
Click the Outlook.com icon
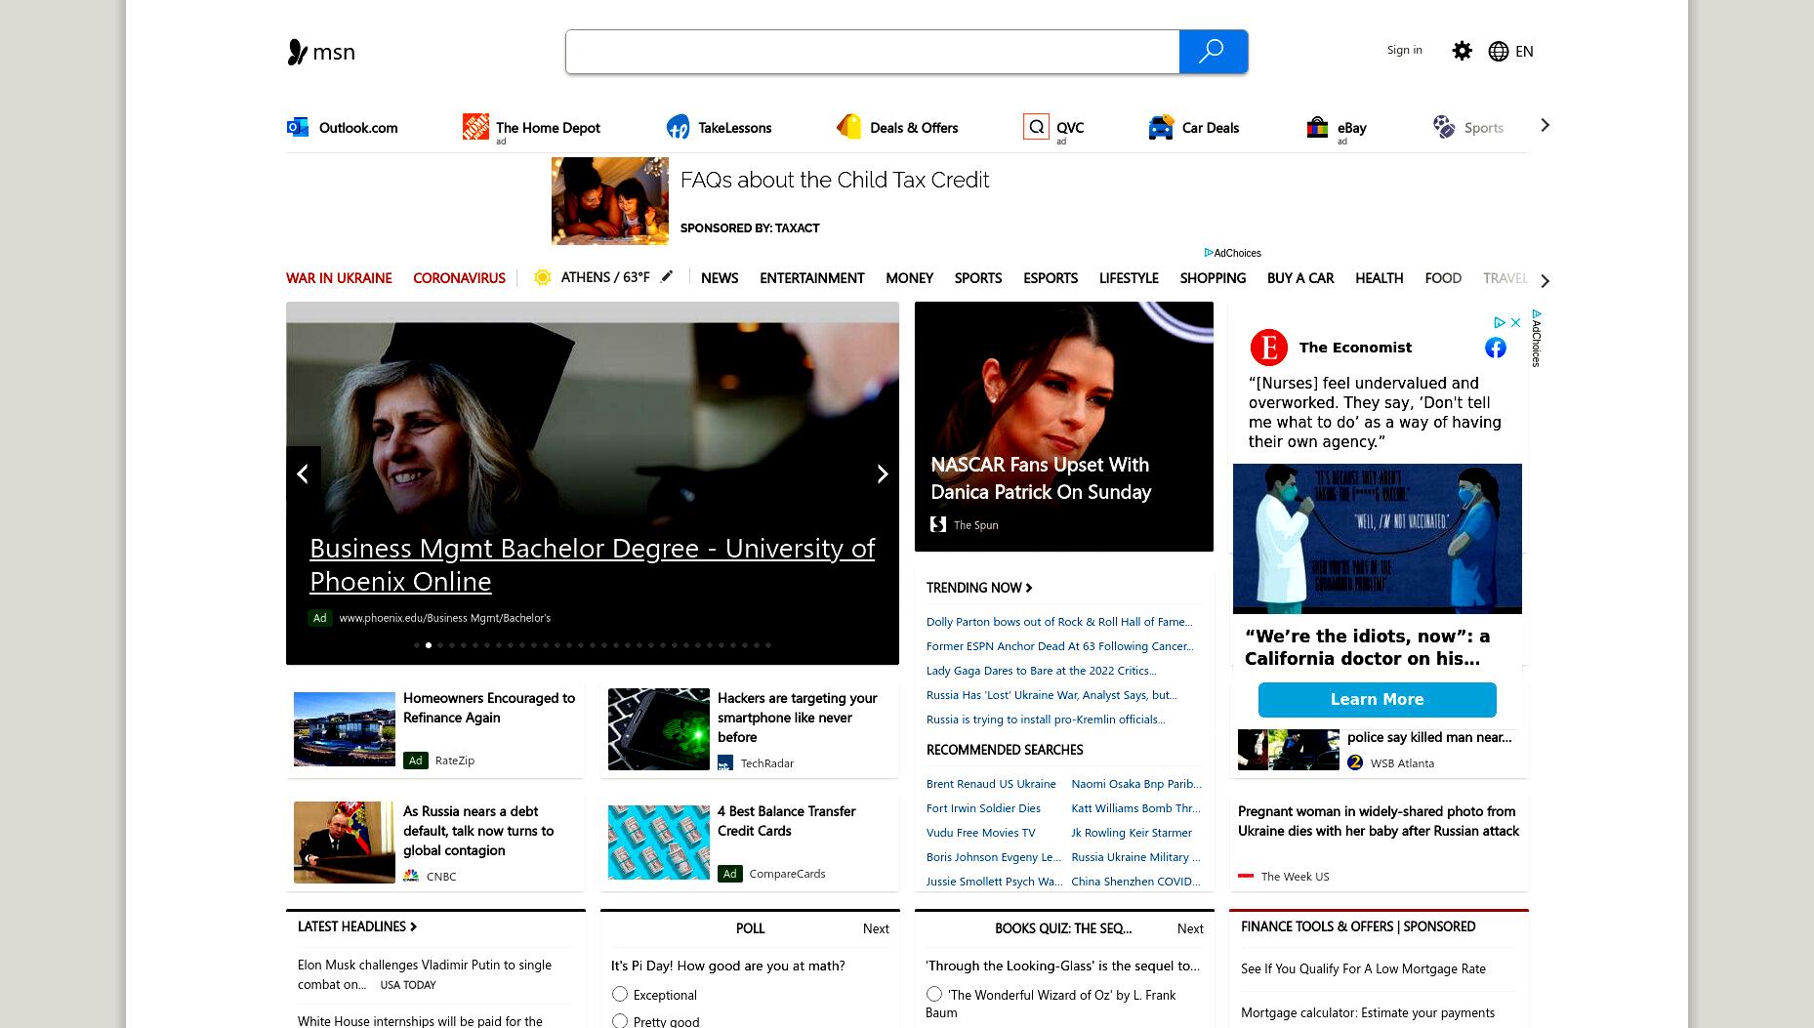coord(298,127)
